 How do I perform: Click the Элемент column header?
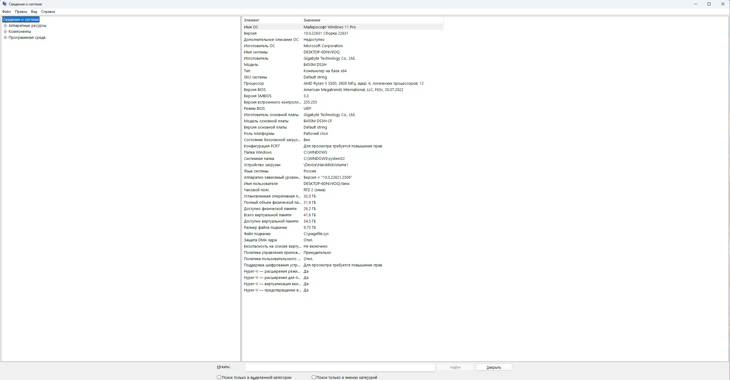272,20
